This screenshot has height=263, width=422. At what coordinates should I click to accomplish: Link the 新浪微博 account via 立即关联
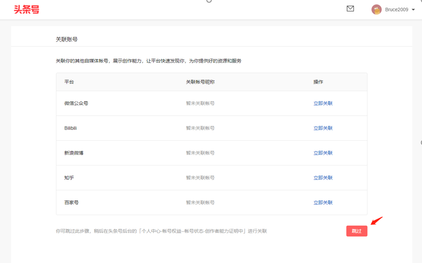[323, 153]
